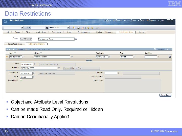
Task: Click the WOTRACK application field in Details
Action: 26,73
